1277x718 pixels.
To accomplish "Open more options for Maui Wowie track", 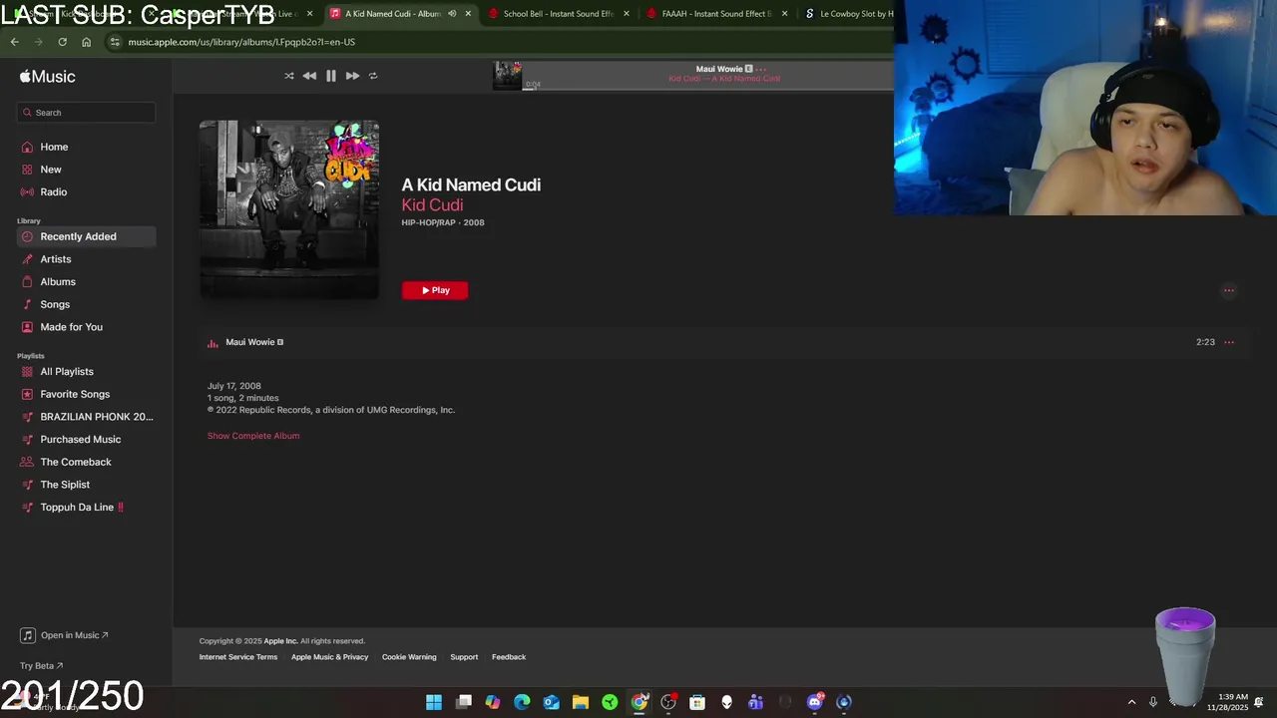I will point(1229,342).
